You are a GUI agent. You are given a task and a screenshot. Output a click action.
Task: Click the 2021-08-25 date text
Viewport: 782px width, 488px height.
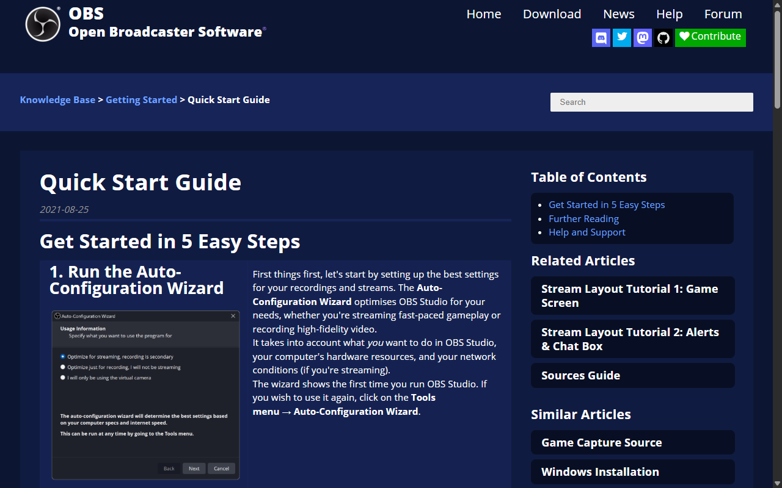tap(64, 209)
